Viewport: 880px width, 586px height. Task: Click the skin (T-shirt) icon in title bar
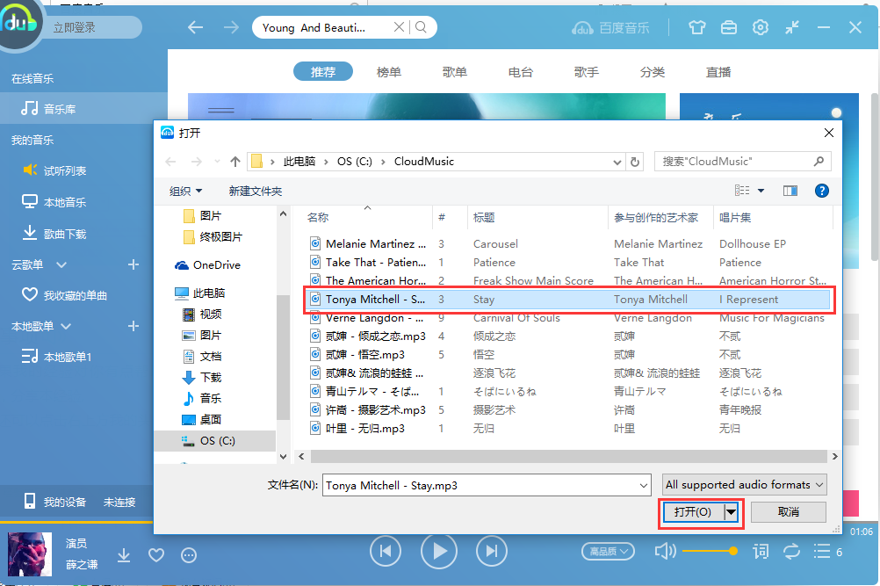click(x=697, y=27)
